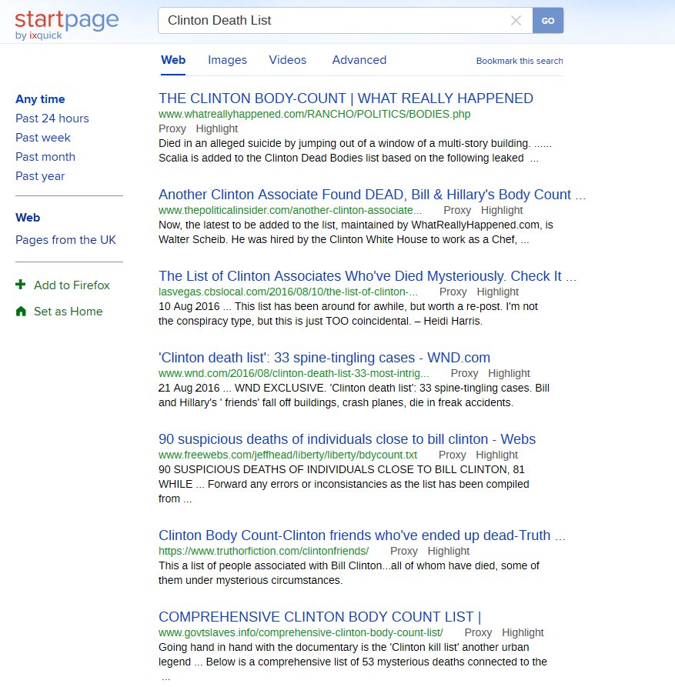The width and height of the screenshot is (675, 687).
Task: Open Clinton Body Count-Clinton friends result
Action: [x=362, y=535]
